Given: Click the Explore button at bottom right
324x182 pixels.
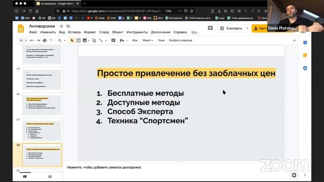Looking at the screenshot, I should click(294, 175).
